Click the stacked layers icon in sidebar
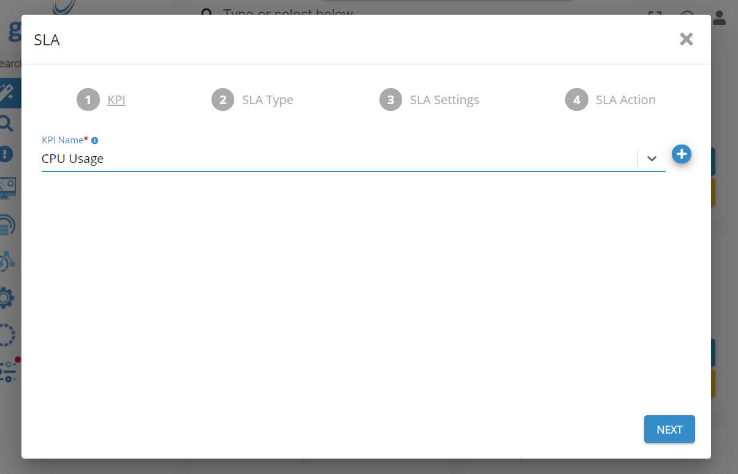 [x=7, y=225]
